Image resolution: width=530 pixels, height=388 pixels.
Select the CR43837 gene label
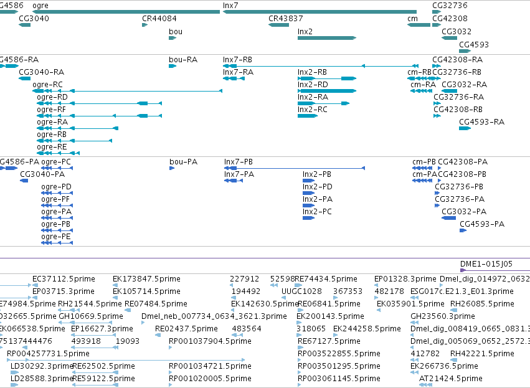tap(286, 19)
